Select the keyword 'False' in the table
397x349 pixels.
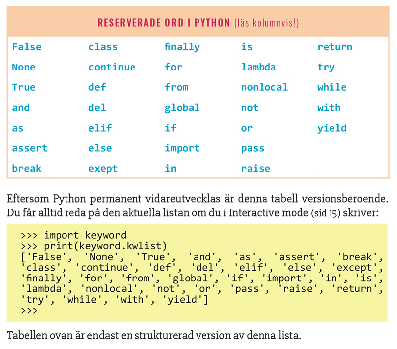point(27,47)
